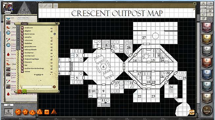Image resolution: width=215 pixels, height=120 pixels.
Task: Open the Story sidebar button
Action: click(x=206, y=39)
